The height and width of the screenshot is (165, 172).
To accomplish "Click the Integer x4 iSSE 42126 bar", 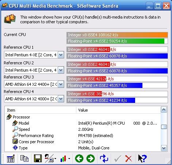I will point(117,79).
